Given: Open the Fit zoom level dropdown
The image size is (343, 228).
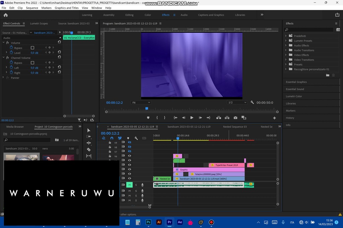Looking at the screenshot, I should click(x=141, y=102).
